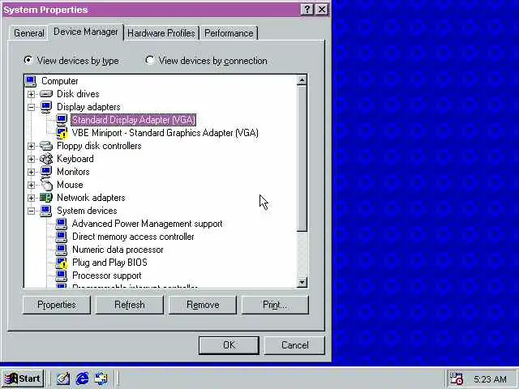Click the 5:23 AM clock in tray
Viewport: 519px width, 389px height.
(490, 379)
